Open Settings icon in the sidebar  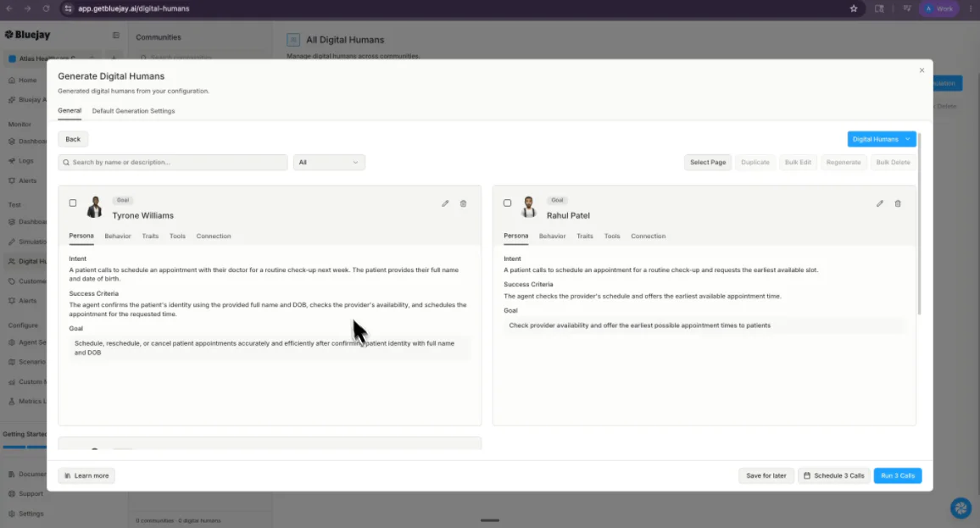pos(12,514)
